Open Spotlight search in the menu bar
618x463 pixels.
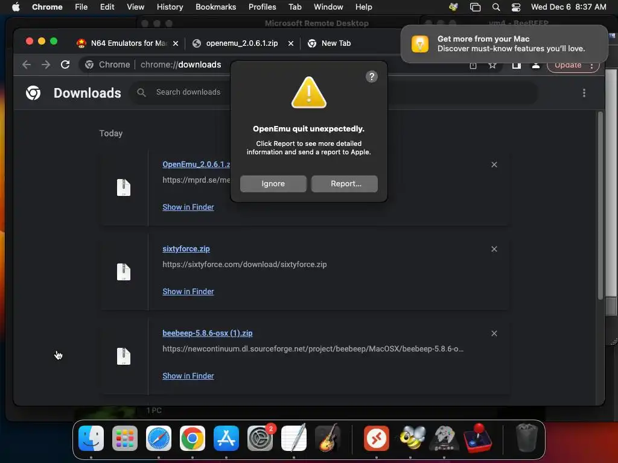pos(496,7)
